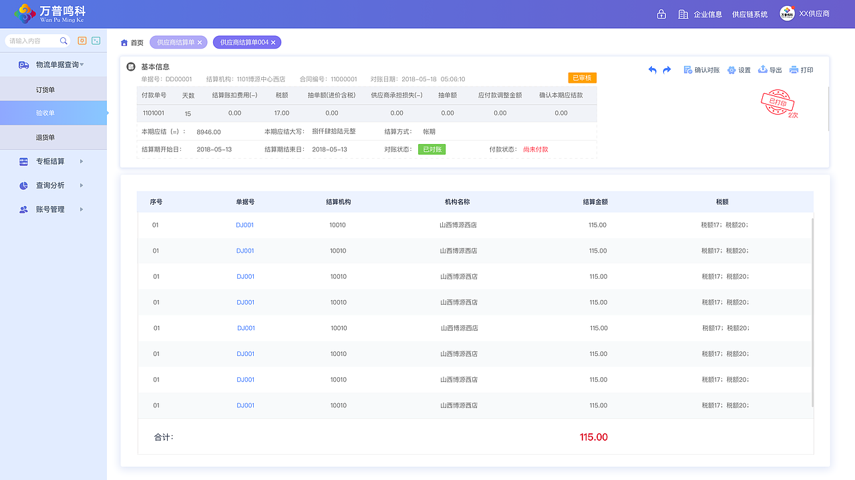Click the 机构名称 column header
Viewport: 855px width, 480px height.
458,202
